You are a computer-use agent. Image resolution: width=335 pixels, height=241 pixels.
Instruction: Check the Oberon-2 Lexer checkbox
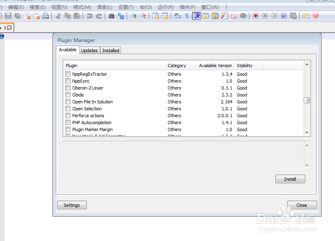click(x=68, y=88)
